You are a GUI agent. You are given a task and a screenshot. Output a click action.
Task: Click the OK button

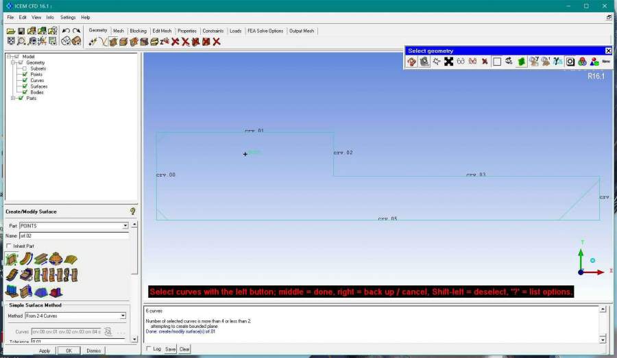point(69,350)
